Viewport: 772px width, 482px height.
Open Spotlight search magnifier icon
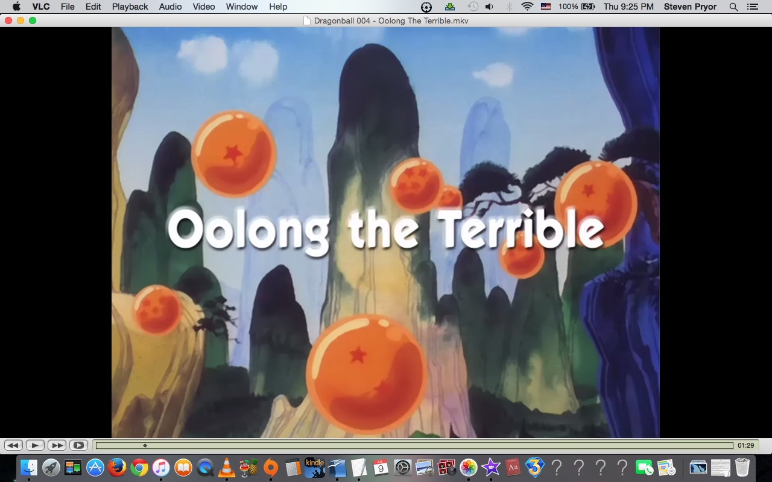click(x=733, y=7)
